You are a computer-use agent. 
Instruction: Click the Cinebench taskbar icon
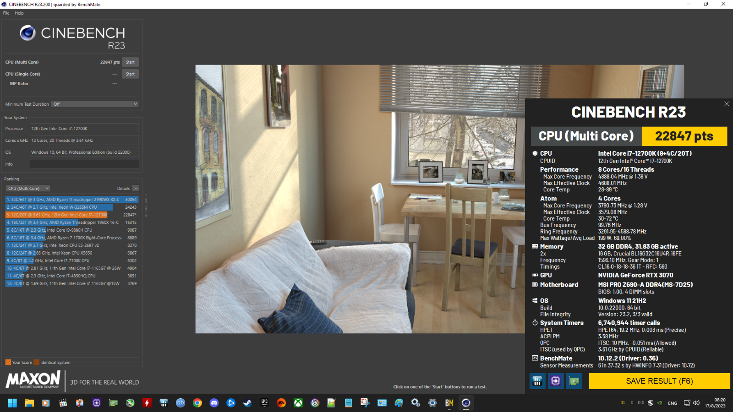pos(466,403)
